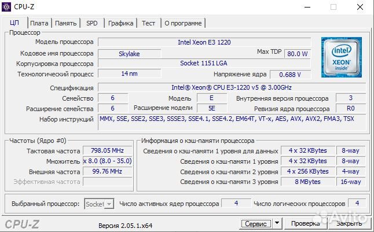Click the empty Эффективная частота field
This screenshot has width=374, height=232.
pos(107,182)
